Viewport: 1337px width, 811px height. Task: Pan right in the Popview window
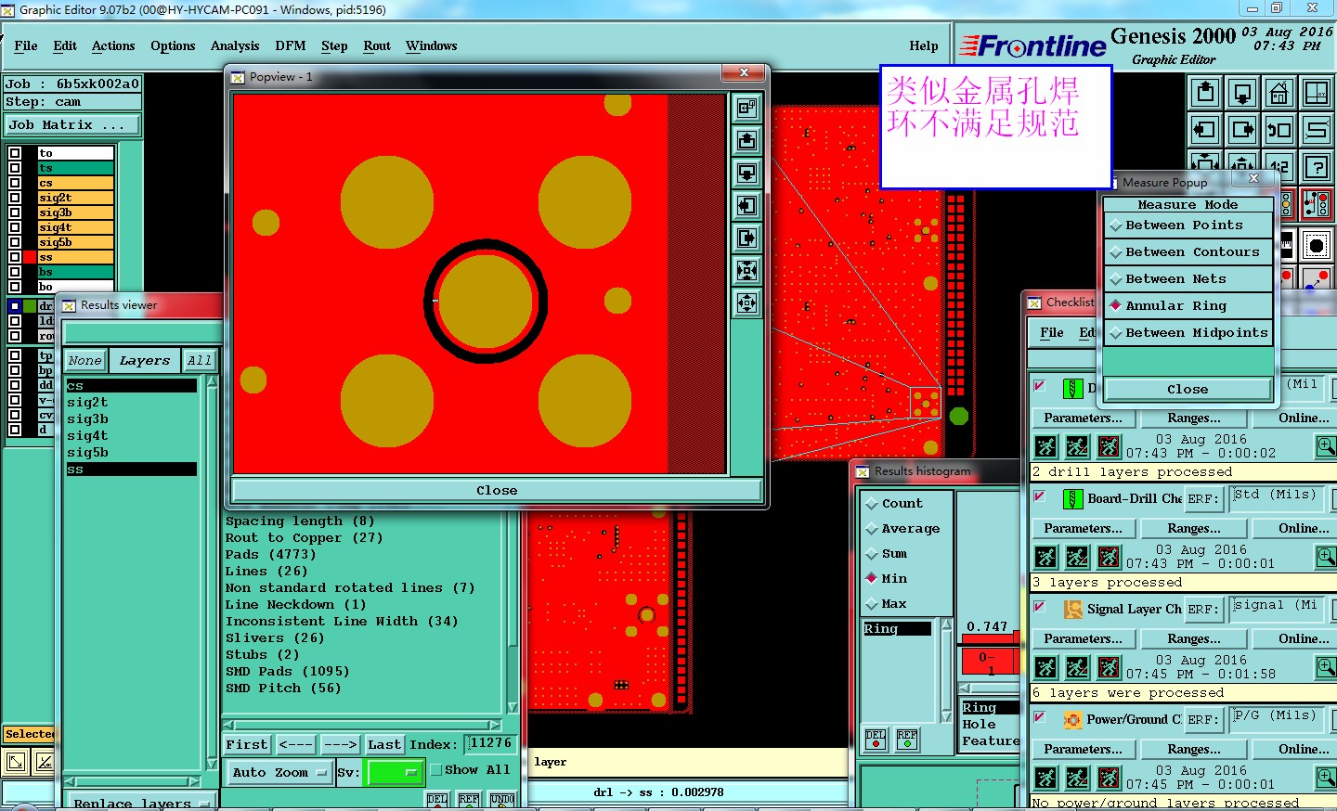(746, 238)
